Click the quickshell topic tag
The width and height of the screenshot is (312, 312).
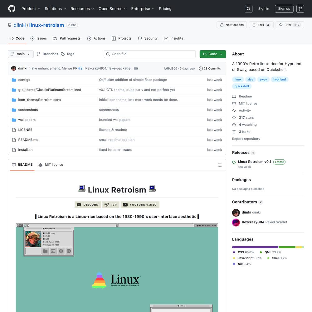[242, 86]
